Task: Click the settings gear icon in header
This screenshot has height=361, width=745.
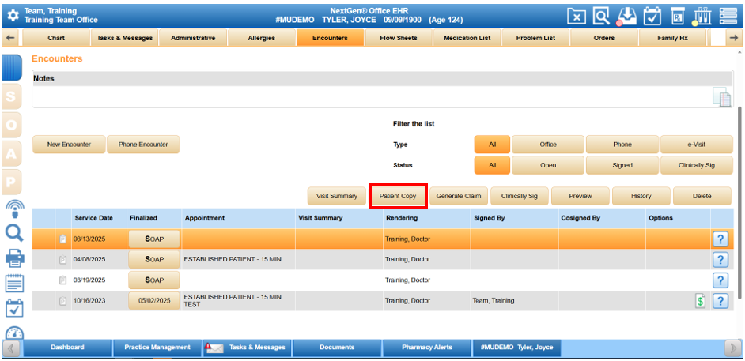Action: pos(13,15)
